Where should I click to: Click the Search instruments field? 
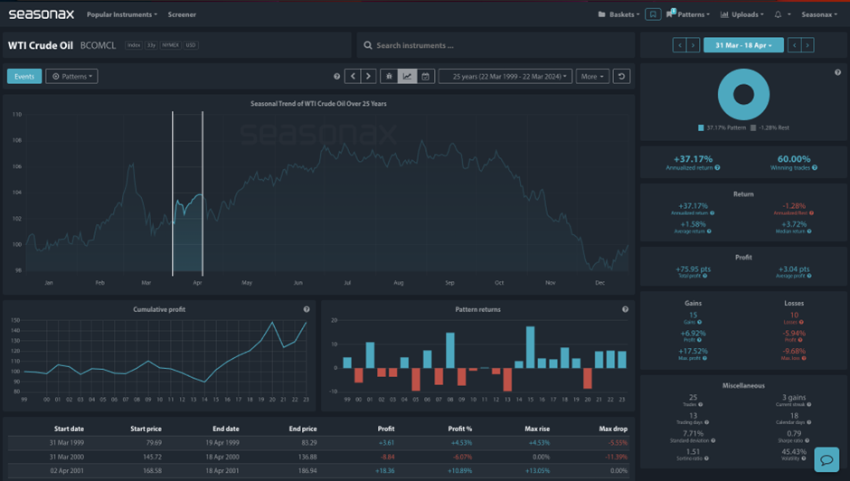point(493,45)
